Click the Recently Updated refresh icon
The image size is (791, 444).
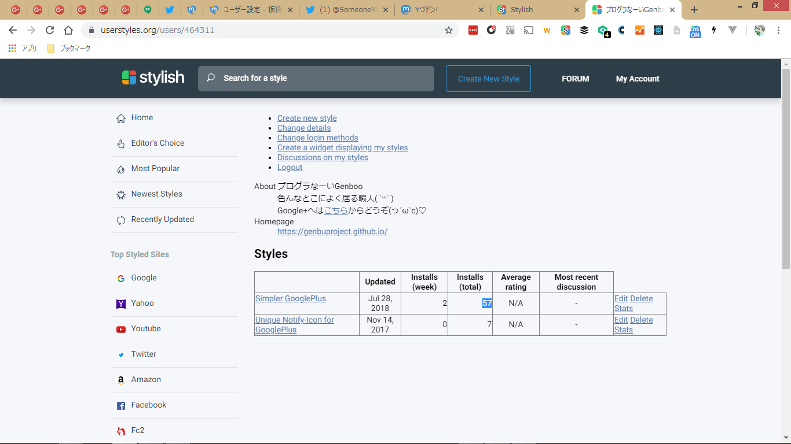pyautogui.click(x=121, y=220)
